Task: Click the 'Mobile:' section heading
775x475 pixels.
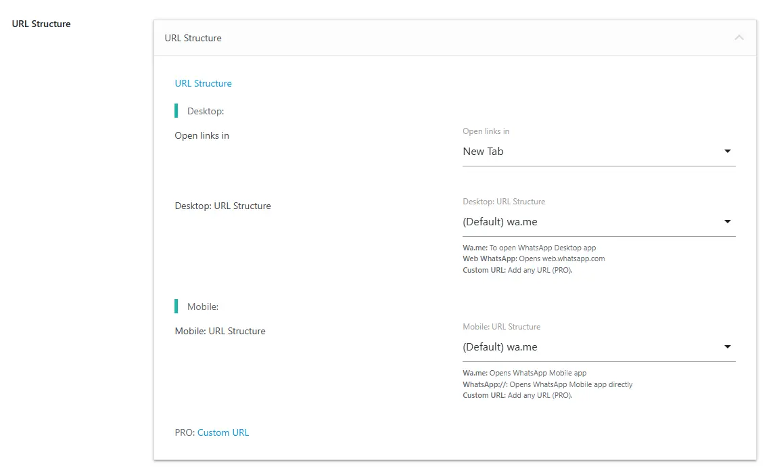Action: tap(203, 307)
